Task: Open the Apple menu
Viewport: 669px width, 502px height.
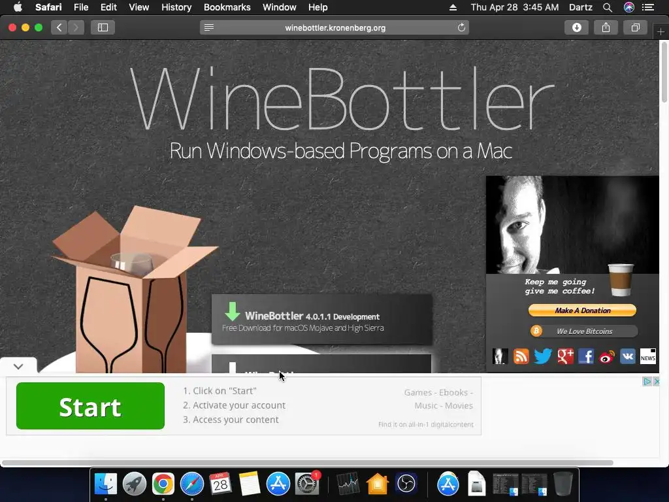Action: tap(18, 7)
